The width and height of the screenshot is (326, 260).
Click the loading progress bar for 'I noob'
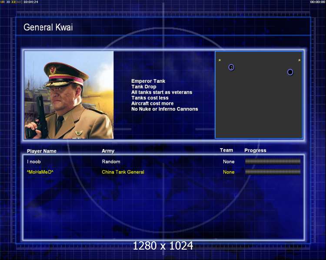[x=273, y=162]
